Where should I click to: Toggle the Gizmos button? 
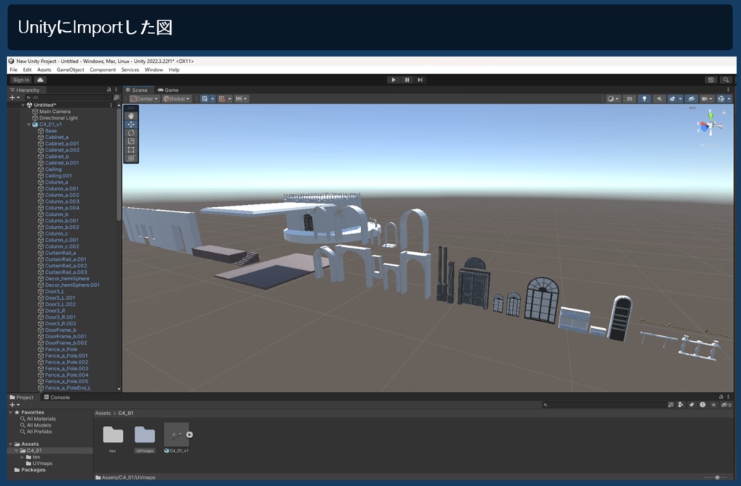[721, 99]
